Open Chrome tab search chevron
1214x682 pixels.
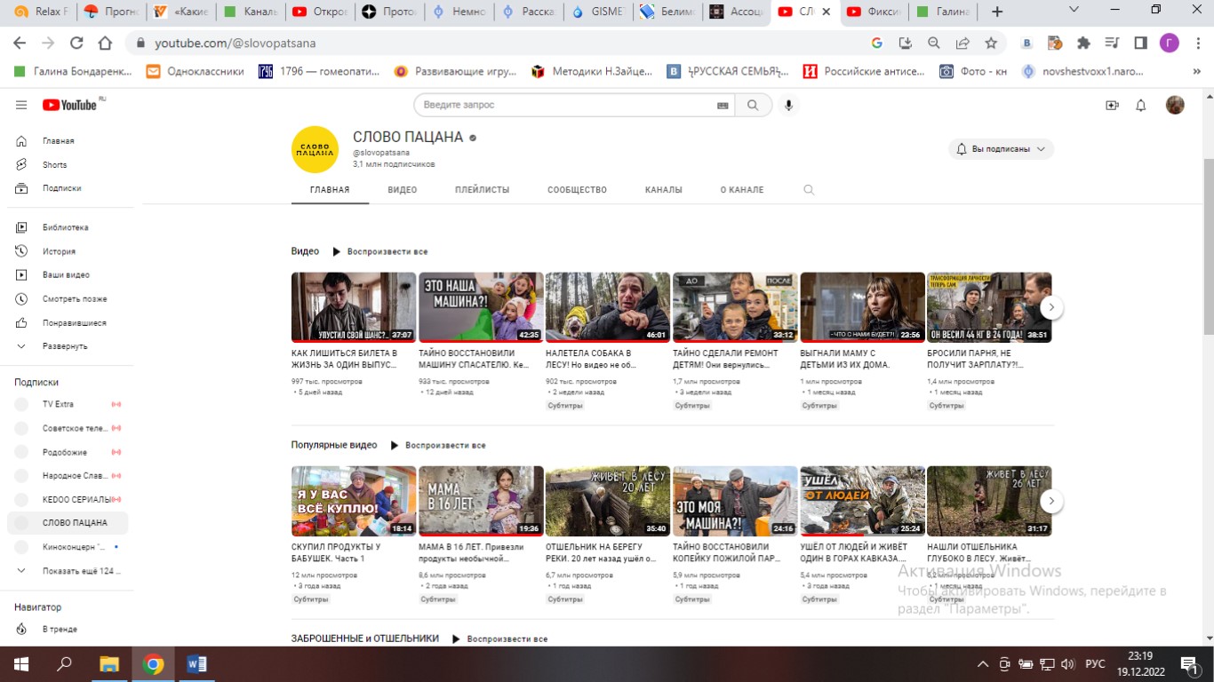click(1074, 11)
